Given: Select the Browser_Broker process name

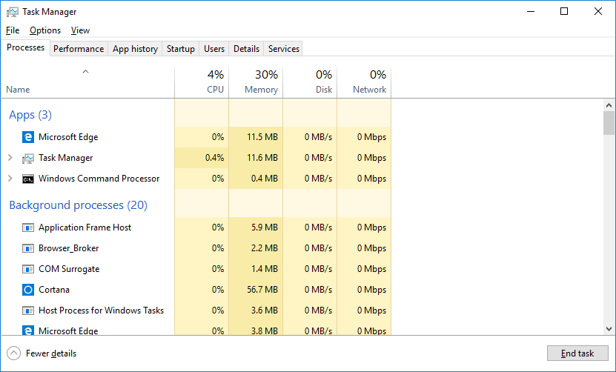Looking at the screenshot, I should pyautogui.click(x=69, y=248).
